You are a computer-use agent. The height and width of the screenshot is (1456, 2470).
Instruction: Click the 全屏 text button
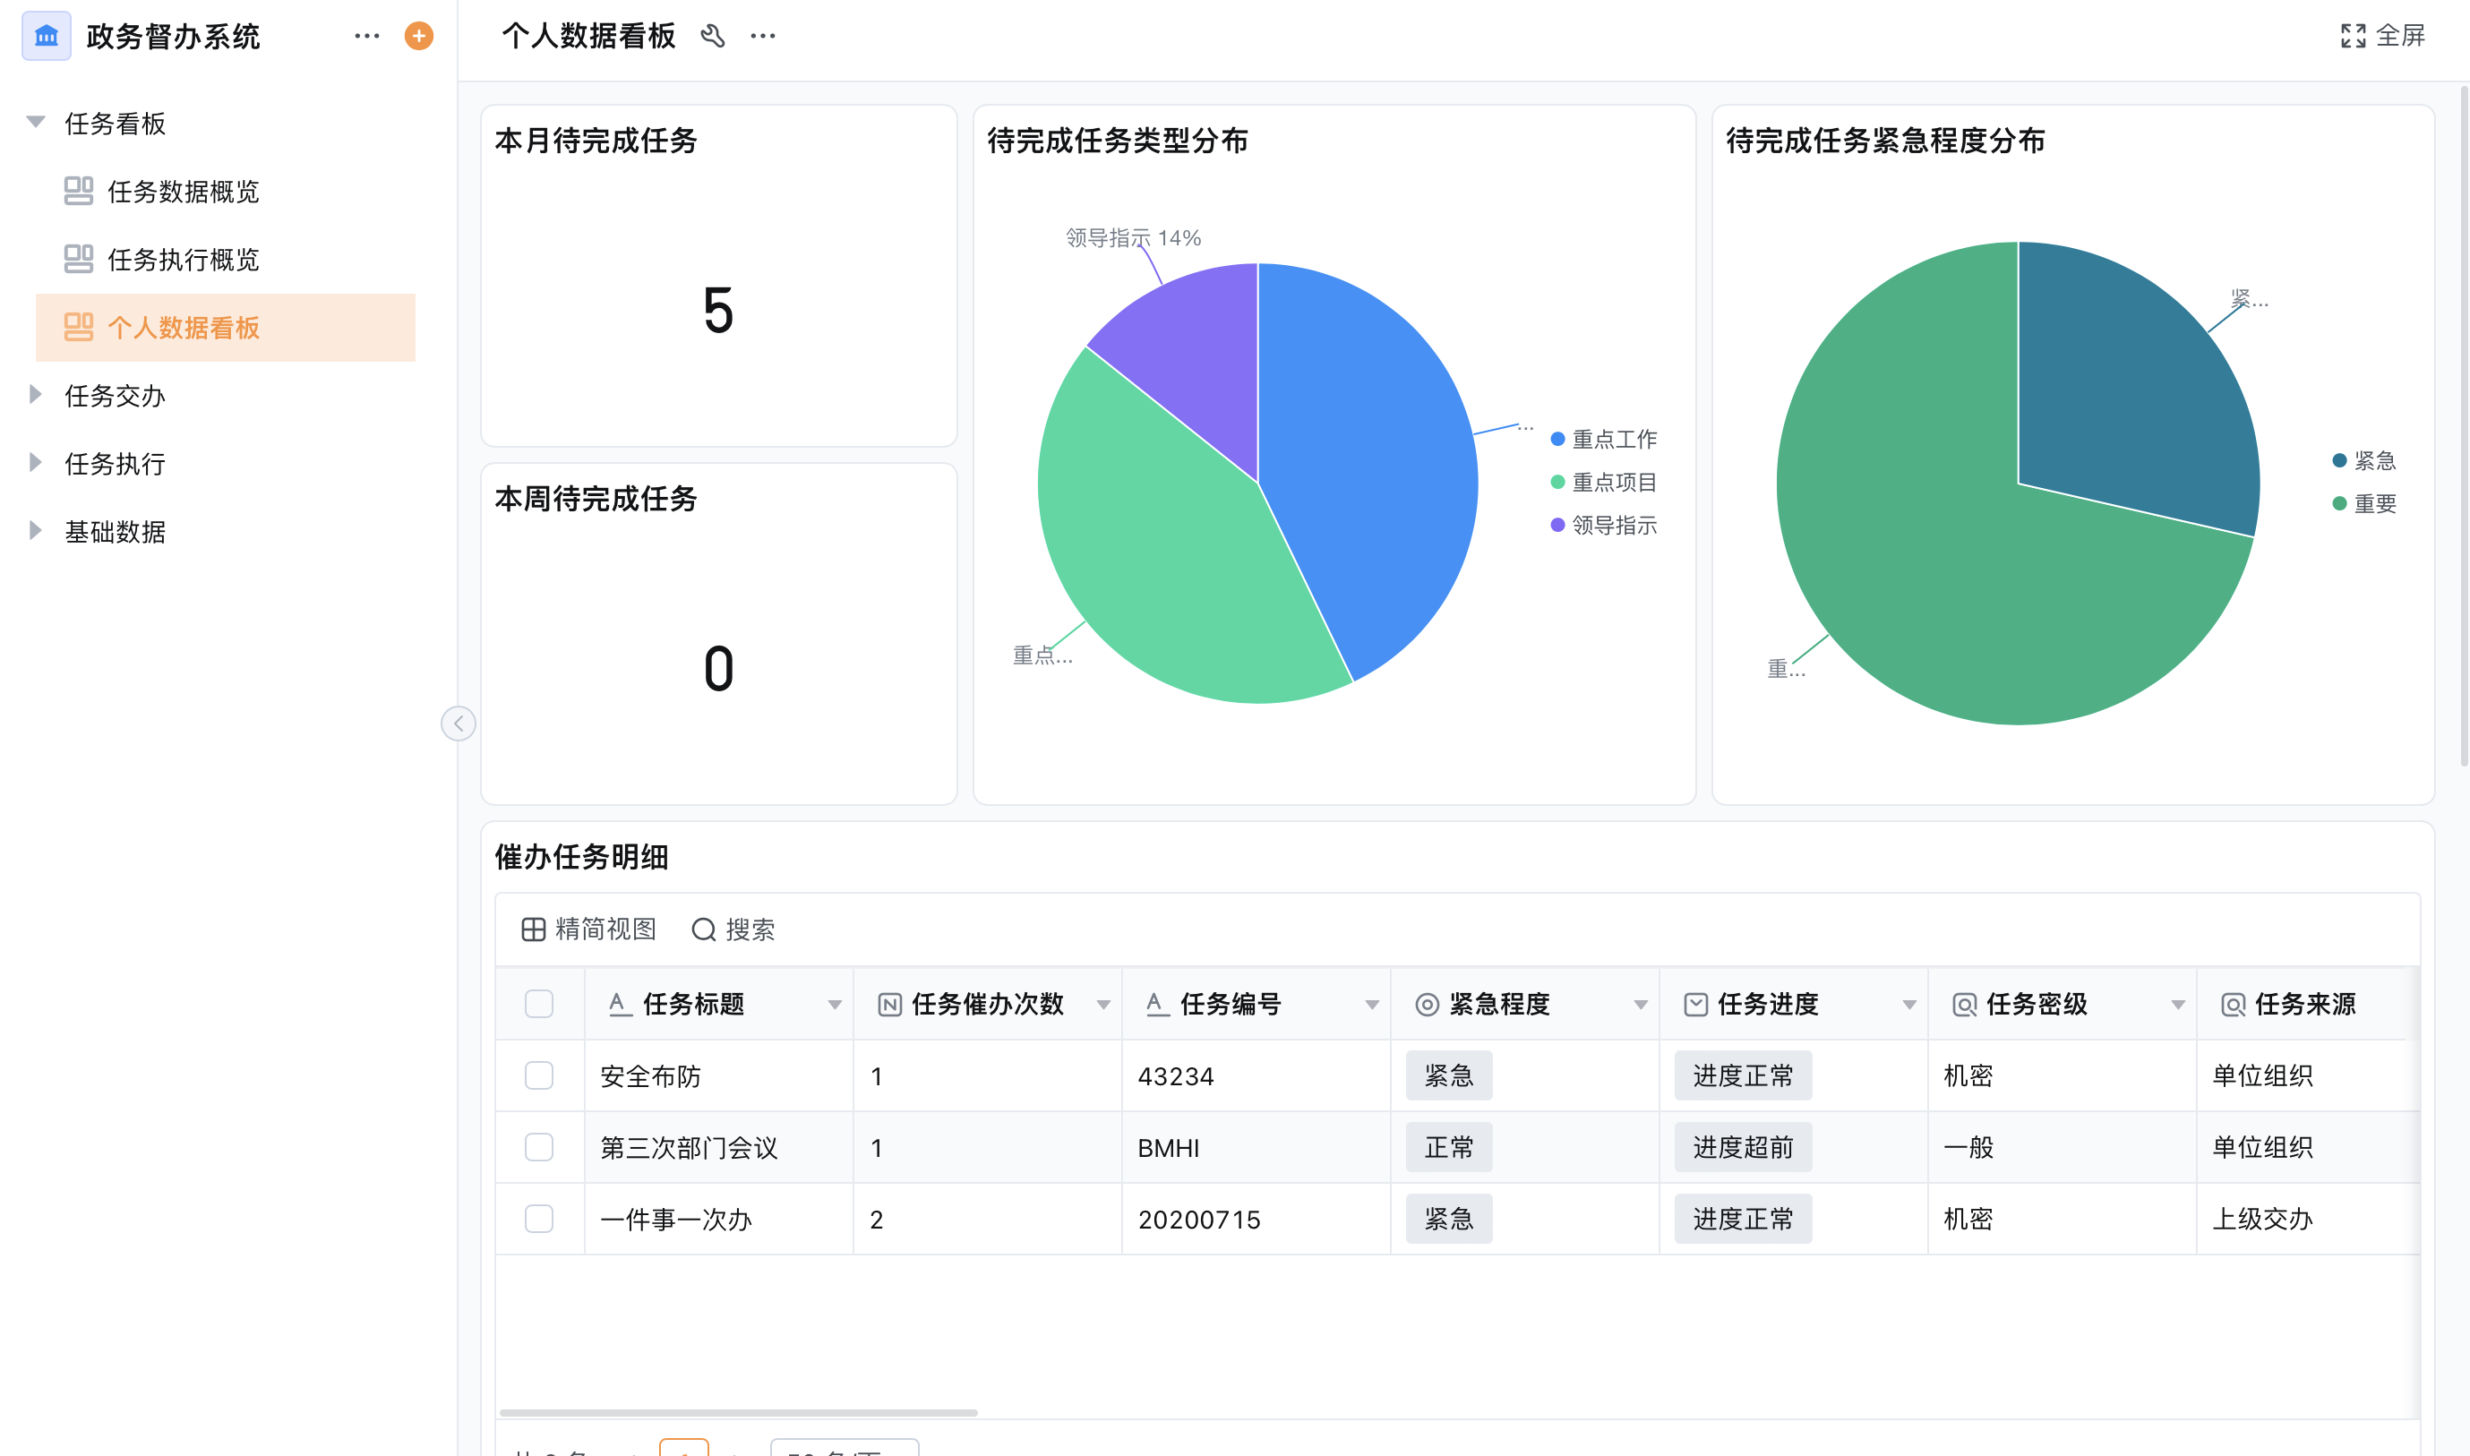2400,37
